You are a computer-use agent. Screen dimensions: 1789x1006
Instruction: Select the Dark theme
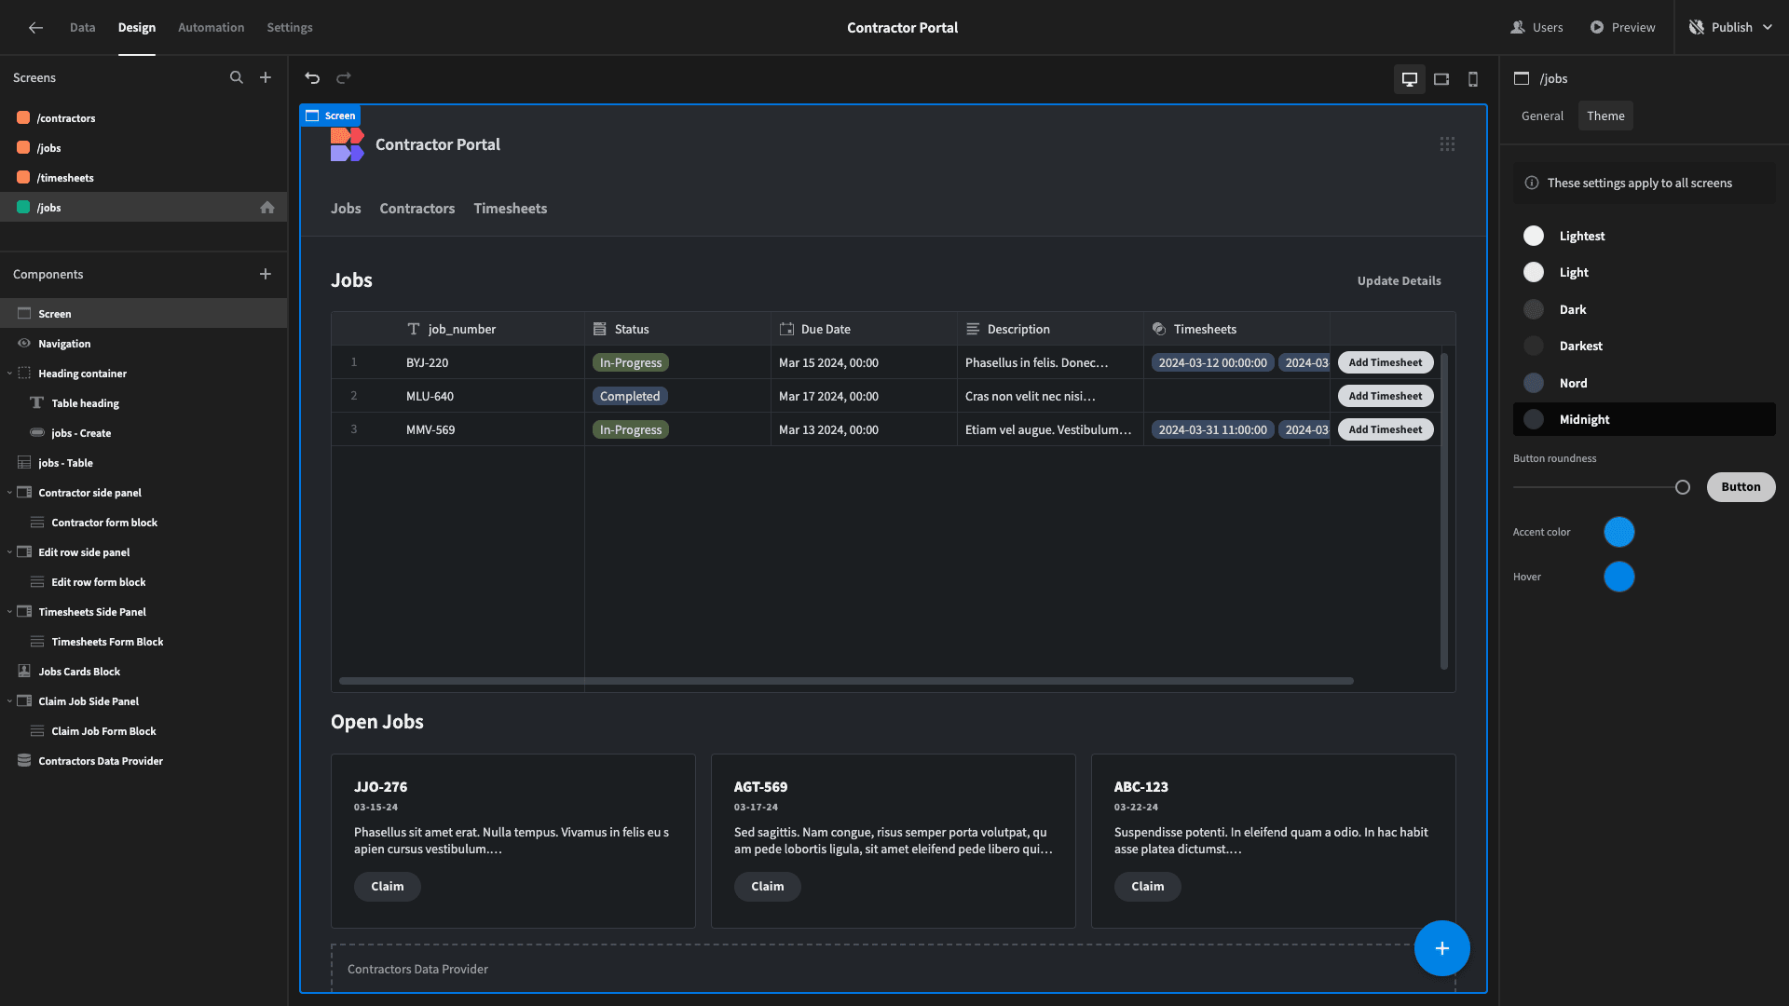point(1645,310)
